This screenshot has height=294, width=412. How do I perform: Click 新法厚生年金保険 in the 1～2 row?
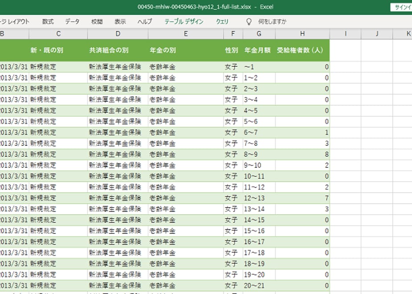(x=118, y=78)
